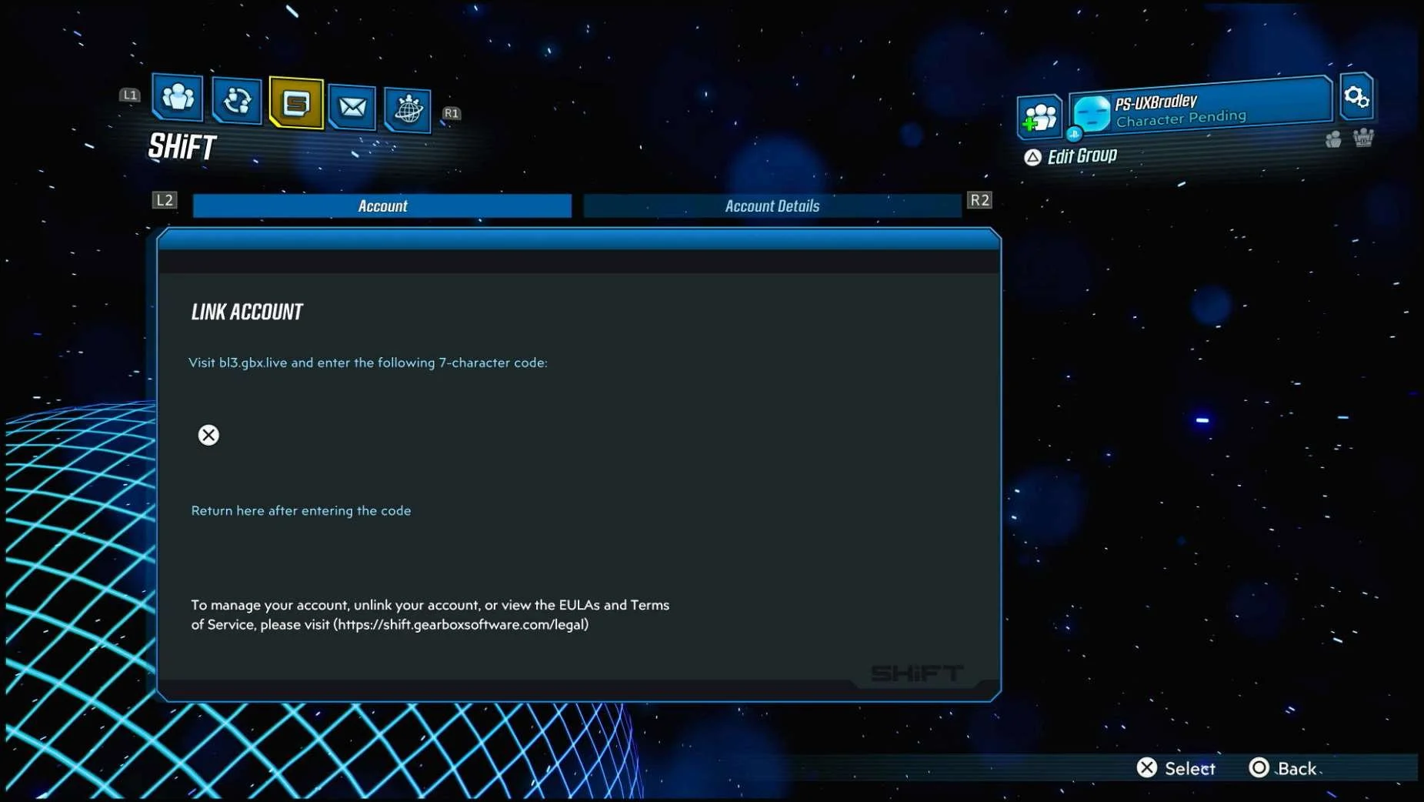Click the add-friends group icon
Image resolution: width=1424 pixels, height=802 pixels.
coord(1040,117)
